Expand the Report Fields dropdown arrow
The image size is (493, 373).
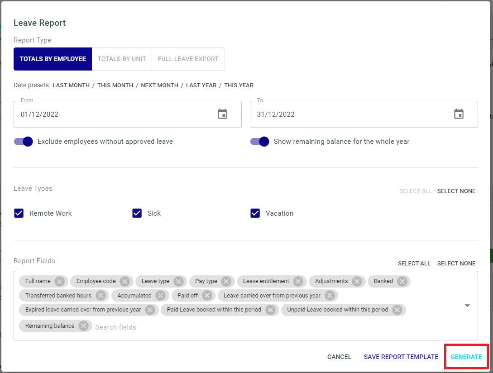coord(468,306)
